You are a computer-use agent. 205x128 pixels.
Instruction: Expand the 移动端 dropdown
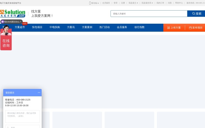point(94,3)
